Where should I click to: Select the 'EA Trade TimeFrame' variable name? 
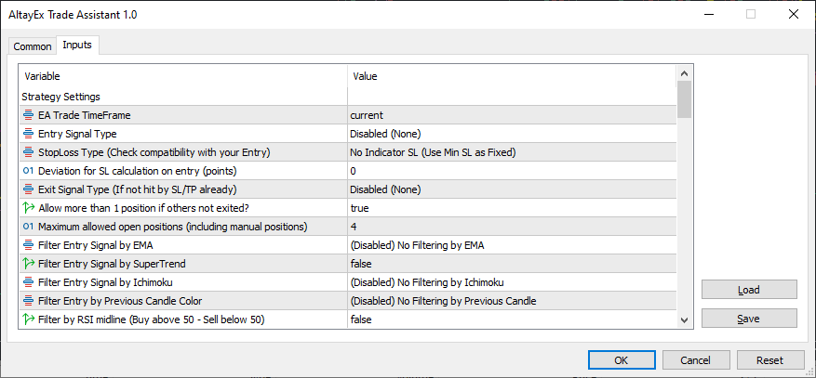point(85,115)
